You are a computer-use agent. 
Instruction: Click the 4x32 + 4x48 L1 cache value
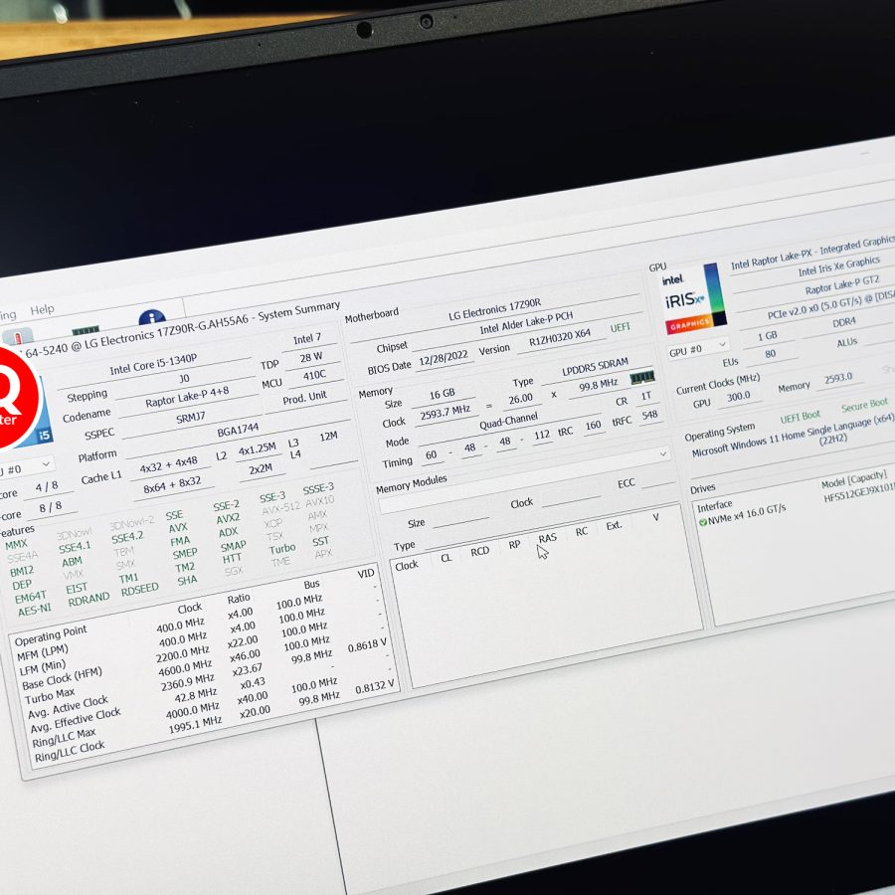[169, 464]
